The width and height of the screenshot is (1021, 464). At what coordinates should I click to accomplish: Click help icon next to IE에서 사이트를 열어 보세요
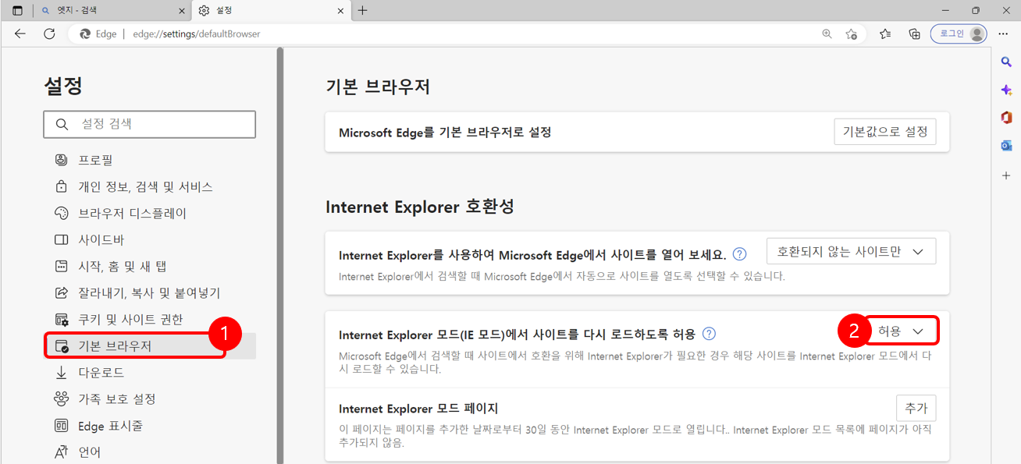click(x=740, y=254)
